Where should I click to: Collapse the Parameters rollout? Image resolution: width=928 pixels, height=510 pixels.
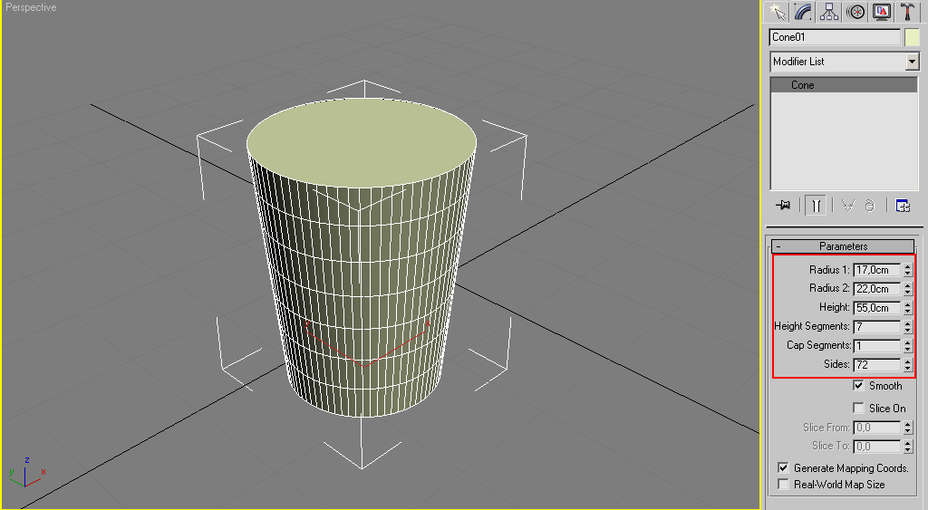coord(844,246)
